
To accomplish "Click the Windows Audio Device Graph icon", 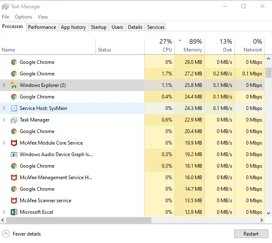I will point(14,154).
